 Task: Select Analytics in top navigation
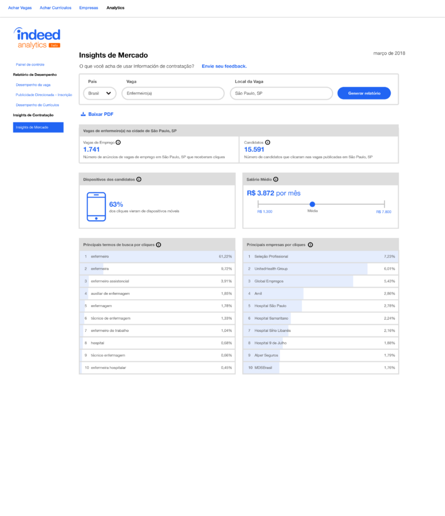pos(115,8)
